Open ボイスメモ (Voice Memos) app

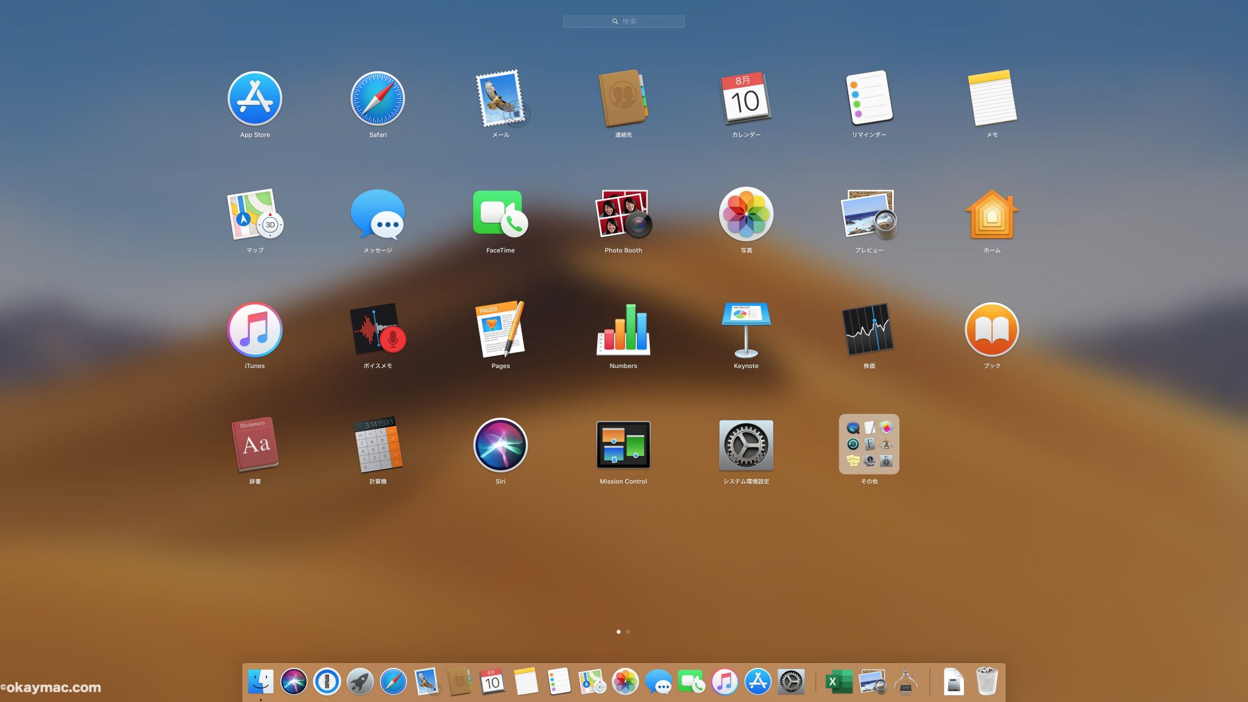pos(378,330)
